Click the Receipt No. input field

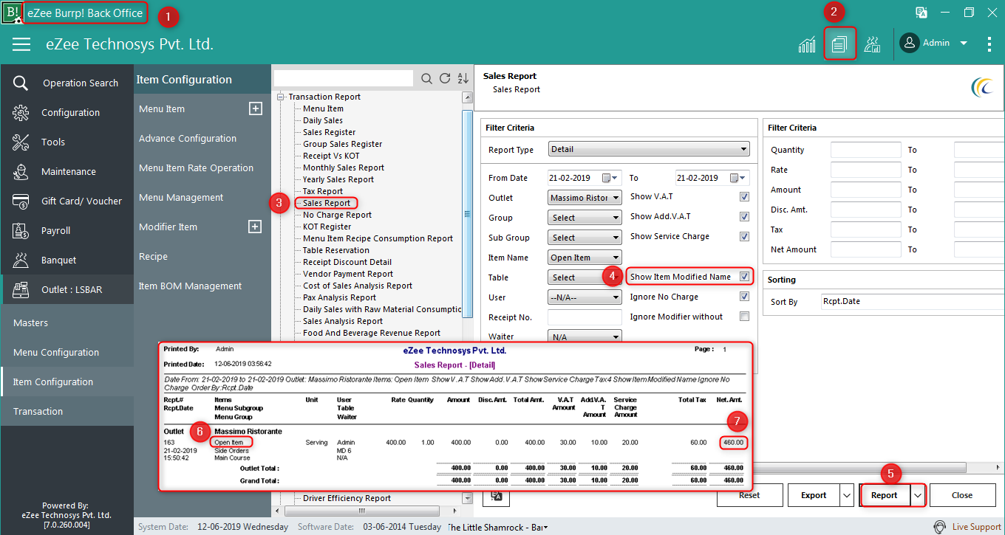[585, 317]
